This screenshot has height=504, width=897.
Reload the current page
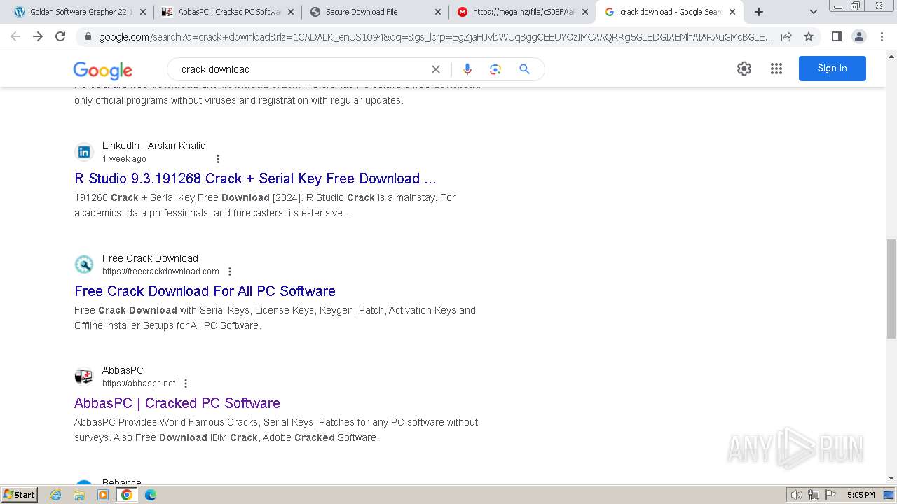coord(60,36)
